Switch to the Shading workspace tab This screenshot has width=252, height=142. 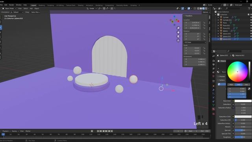(80, 5)
